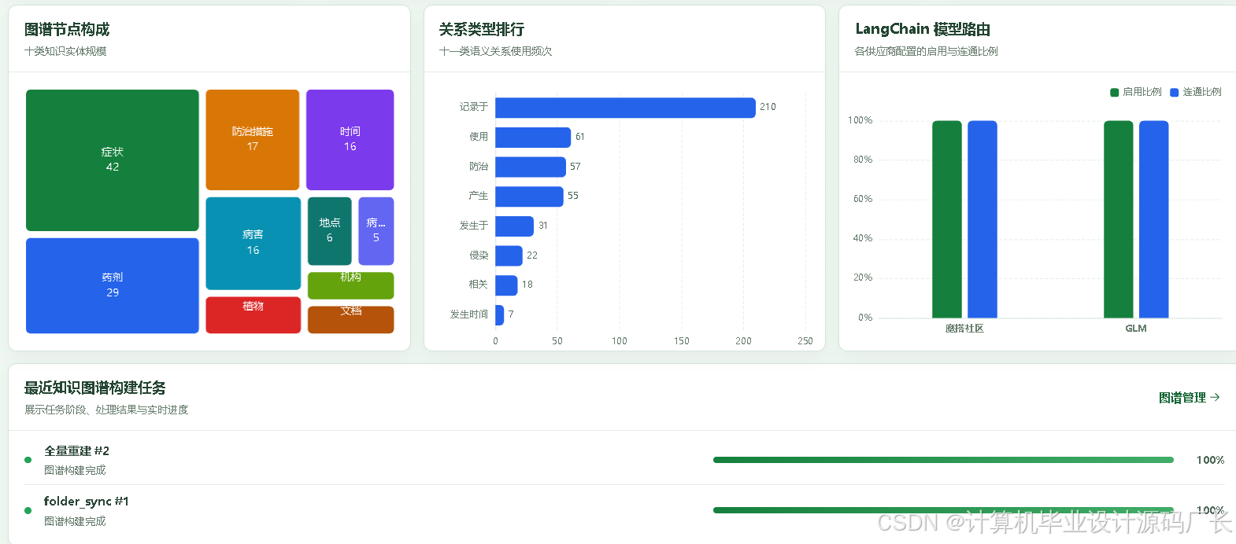Toggle the 启用比例 legend item
Viewport: 1236px width, 544px height.
pos(1136,92)
